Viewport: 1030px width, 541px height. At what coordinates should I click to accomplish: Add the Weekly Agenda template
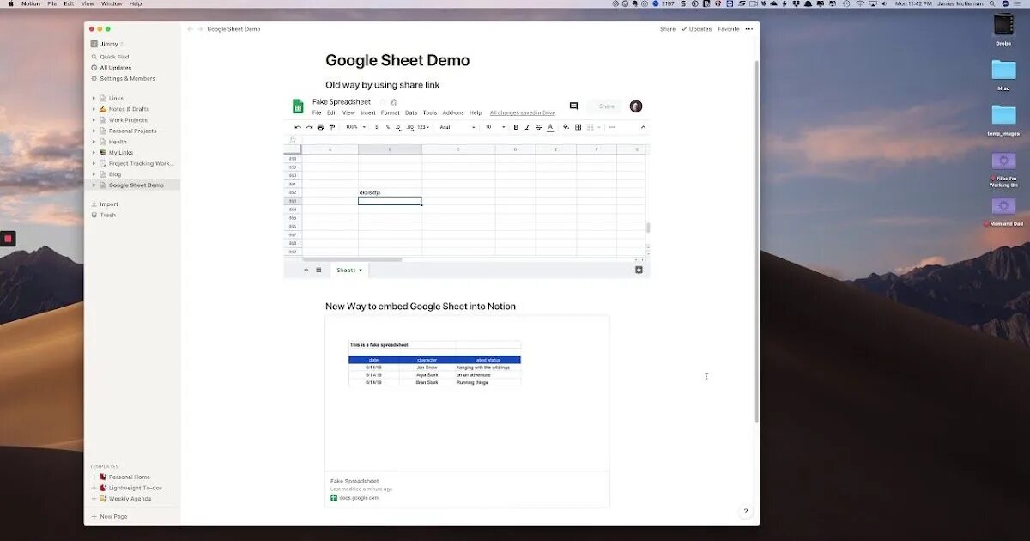(x=94, y=498)
